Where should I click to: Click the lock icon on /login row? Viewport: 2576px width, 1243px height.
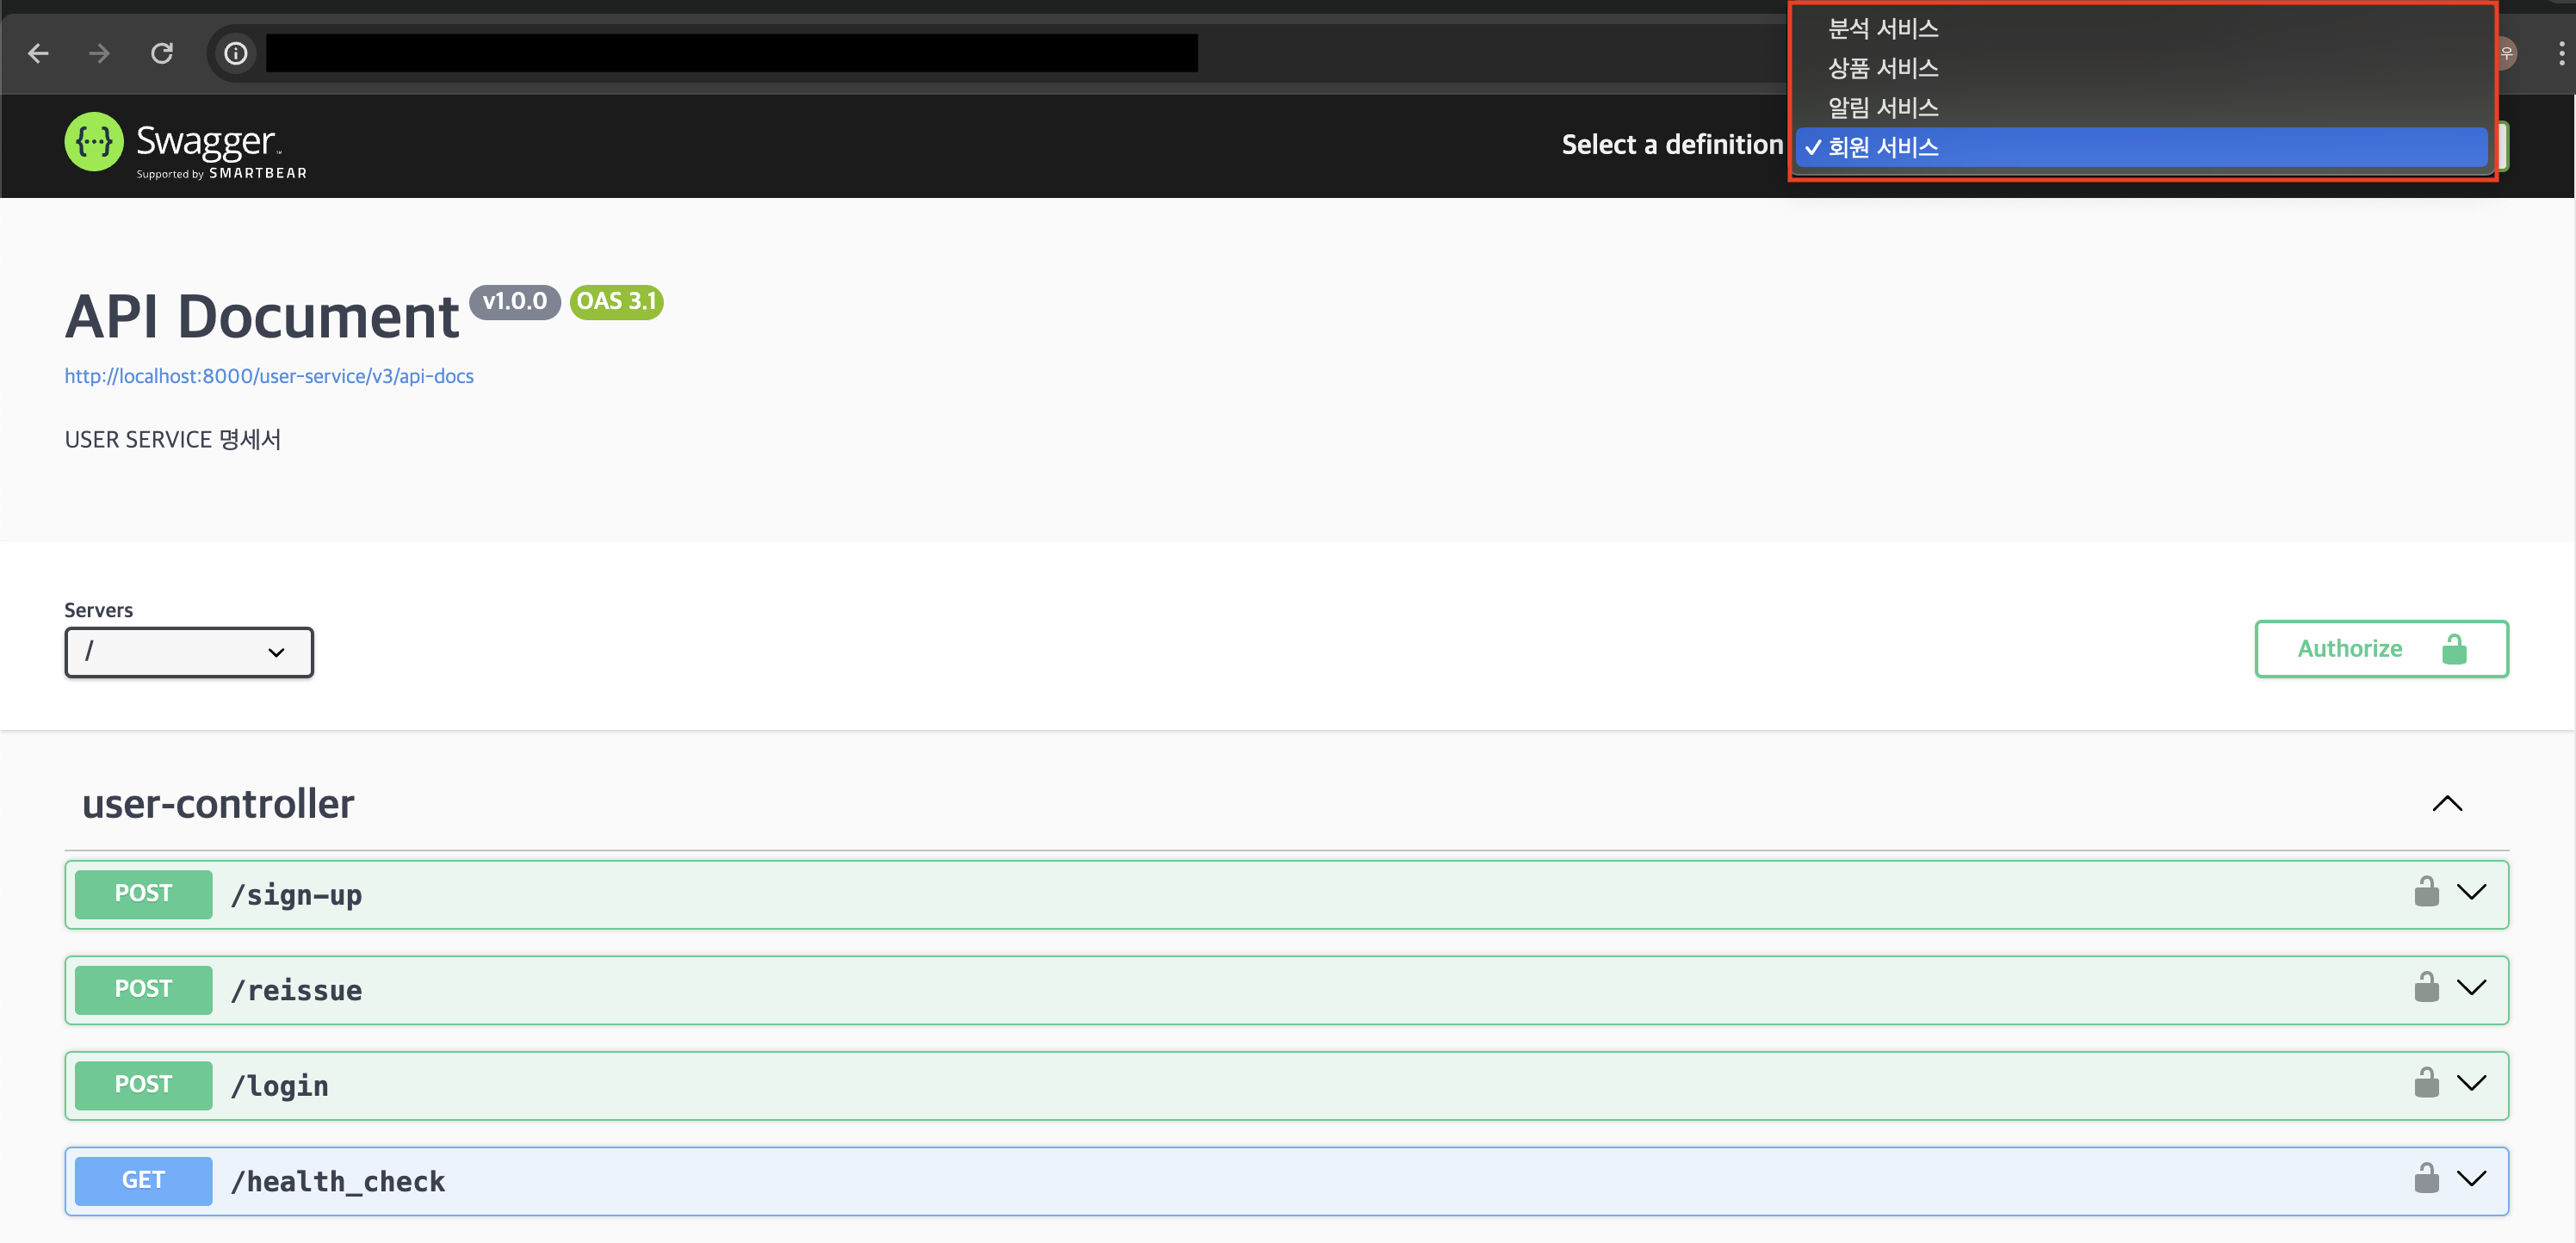tap(2426, 1082)
